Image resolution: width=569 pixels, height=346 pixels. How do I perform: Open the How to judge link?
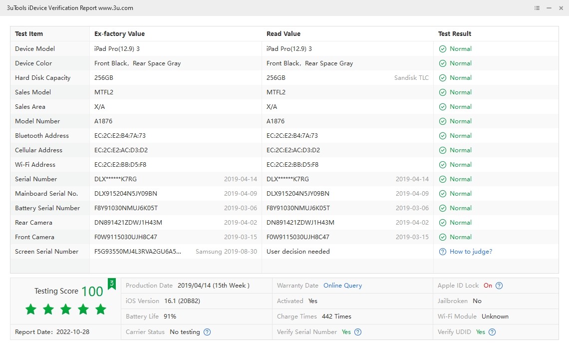click(x=471, y=252)
